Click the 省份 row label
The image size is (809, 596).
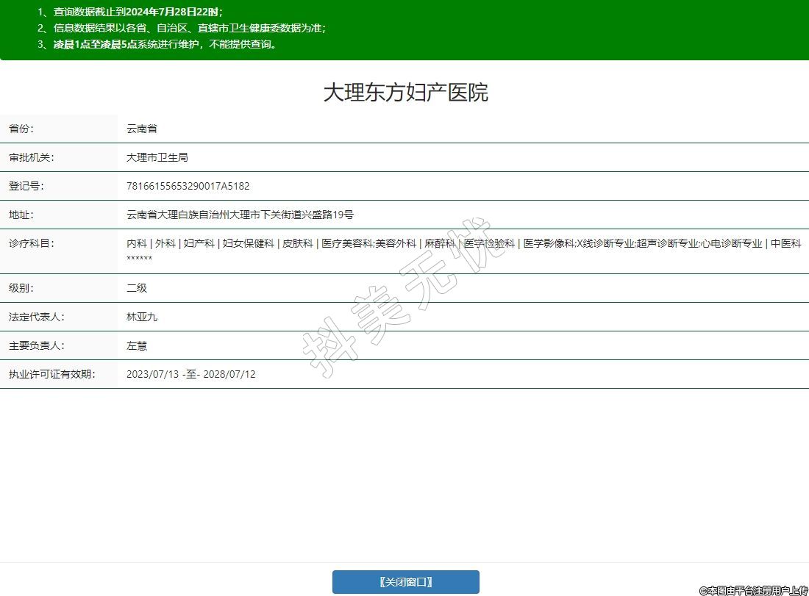coord(21,129)
